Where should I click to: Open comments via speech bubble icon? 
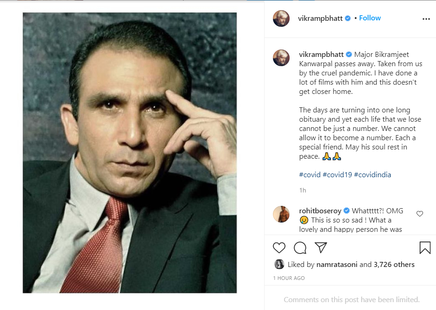click(300, 248)
